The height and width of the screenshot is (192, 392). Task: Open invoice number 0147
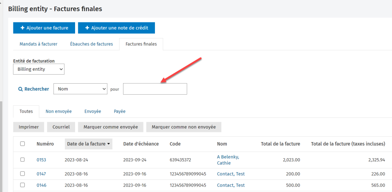41,174
